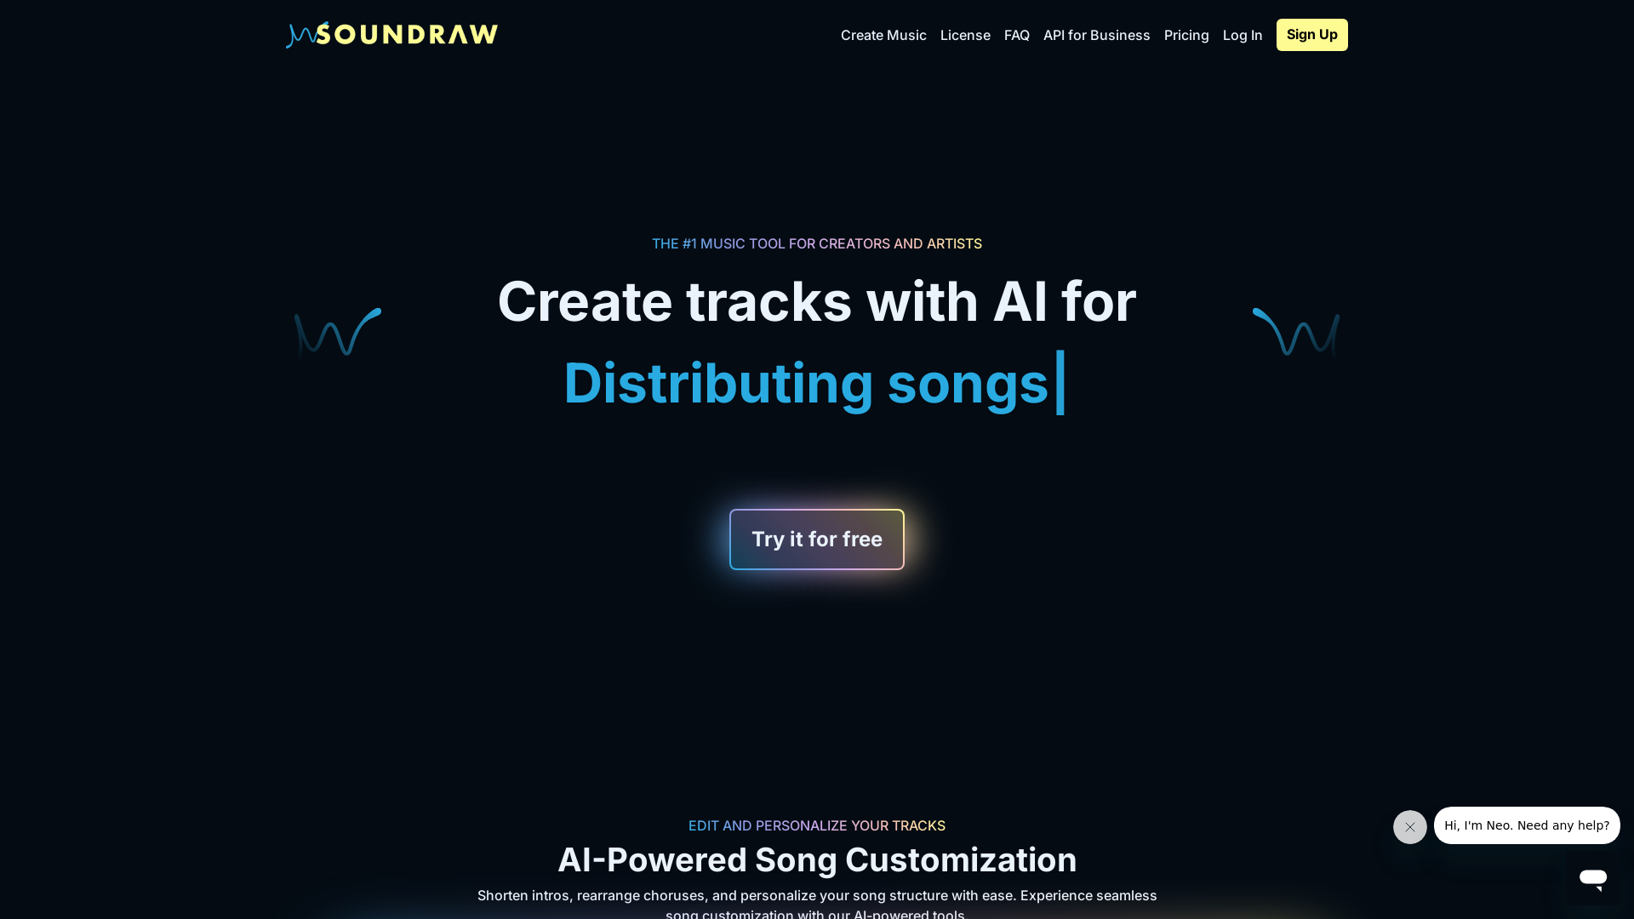The image size is (1634, 919).
Task: Open the Create Music menu item
Action: click(883, 35)
